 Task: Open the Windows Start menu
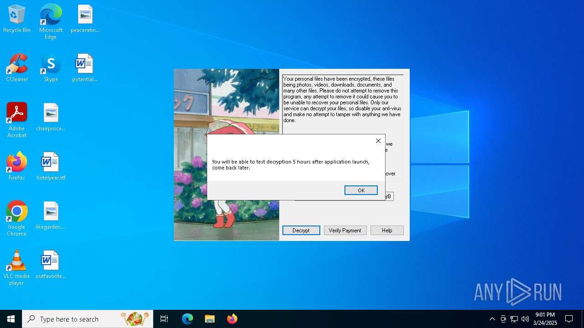coord(11,319)
